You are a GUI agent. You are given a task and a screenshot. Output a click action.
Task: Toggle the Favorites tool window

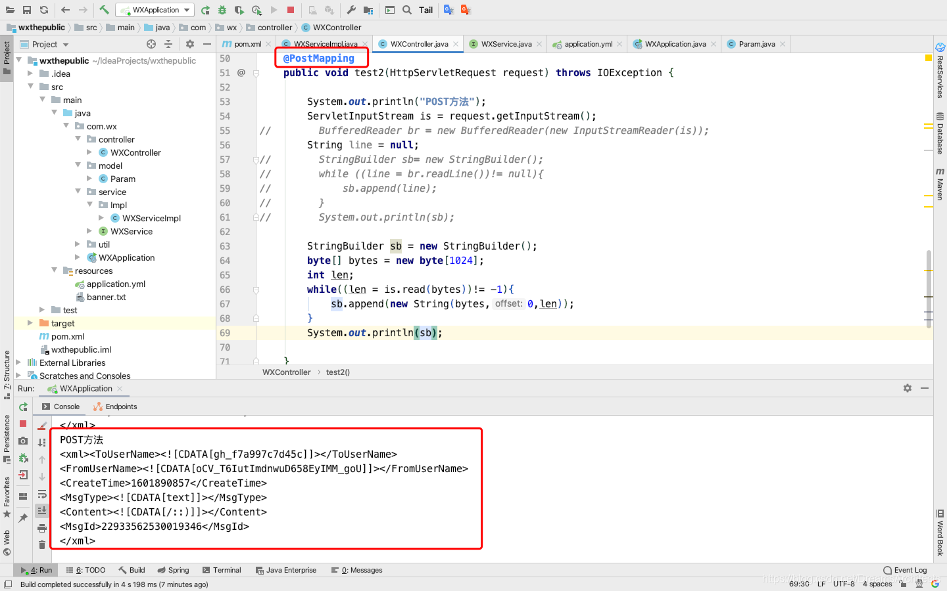click(7, 497)
